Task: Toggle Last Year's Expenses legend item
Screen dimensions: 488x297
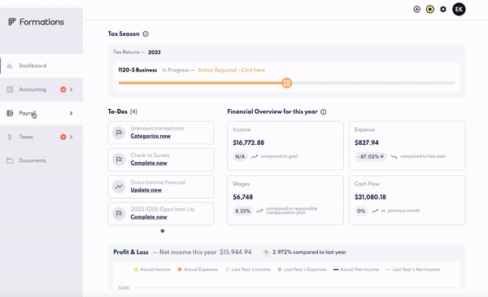Action: 303,269
